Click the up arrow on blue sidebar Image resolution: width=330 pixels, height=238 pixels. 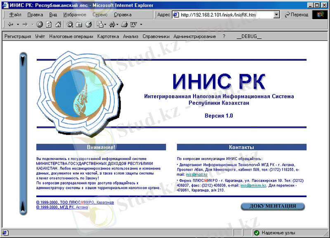tap(23, 206)
